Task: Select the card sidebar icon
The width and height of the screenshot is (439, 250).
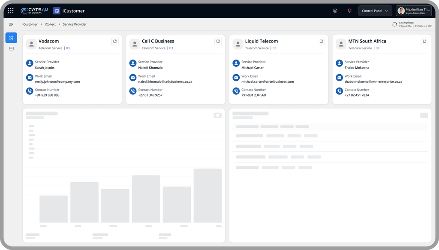Action: tap(11, 48)
